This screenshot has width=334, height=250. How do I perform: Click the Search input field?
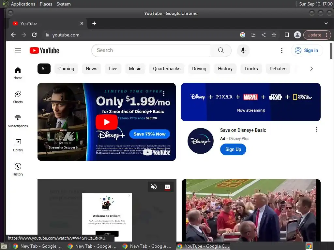point(151,50)
